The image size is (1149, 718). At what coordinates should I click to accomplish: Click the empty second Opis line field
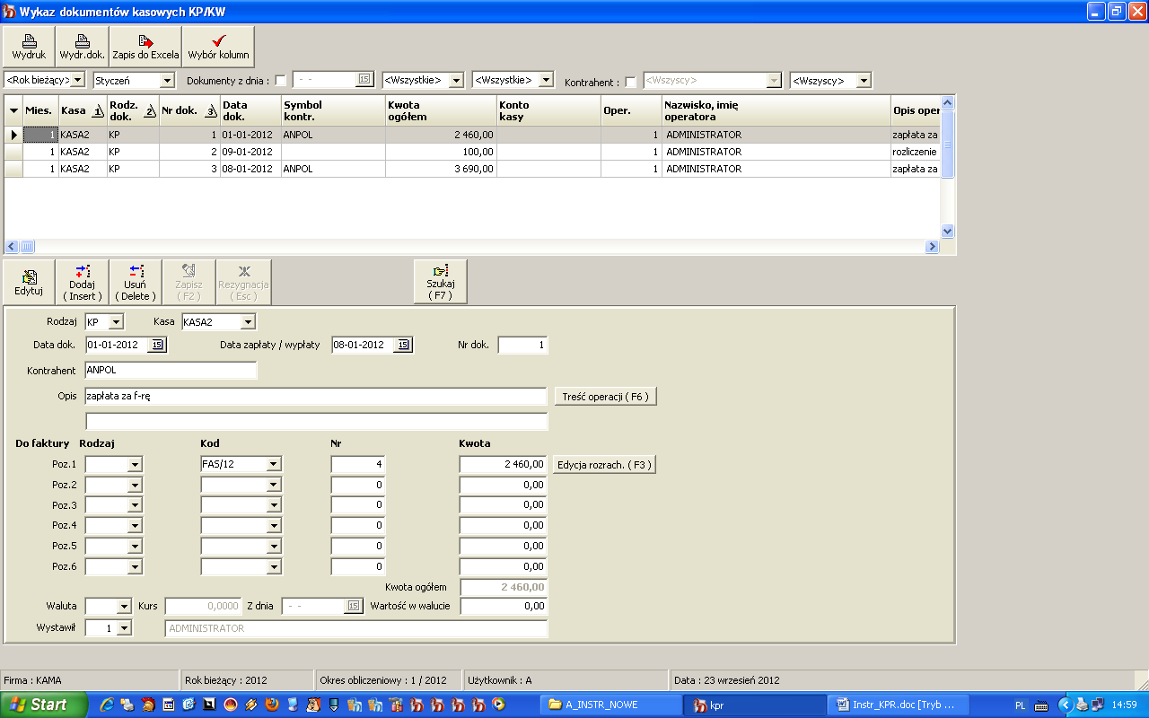coord(316,421)
